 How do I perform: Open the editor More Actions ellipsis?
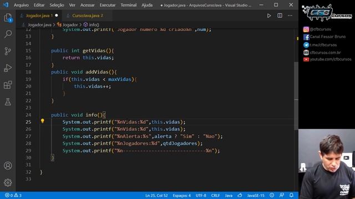(x=290, y=15)
